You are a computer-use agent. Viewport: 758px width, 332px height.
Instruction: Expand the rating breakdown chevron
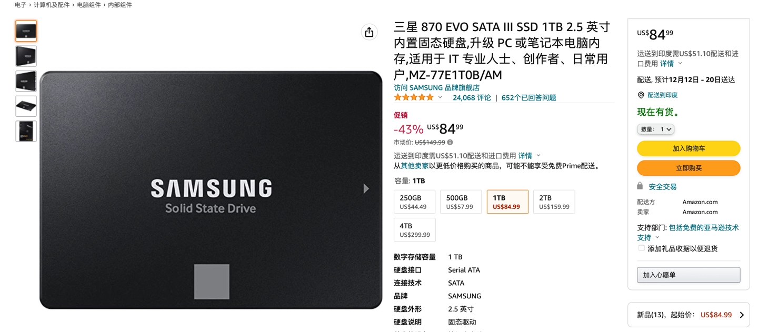click(x=440, y=97)
